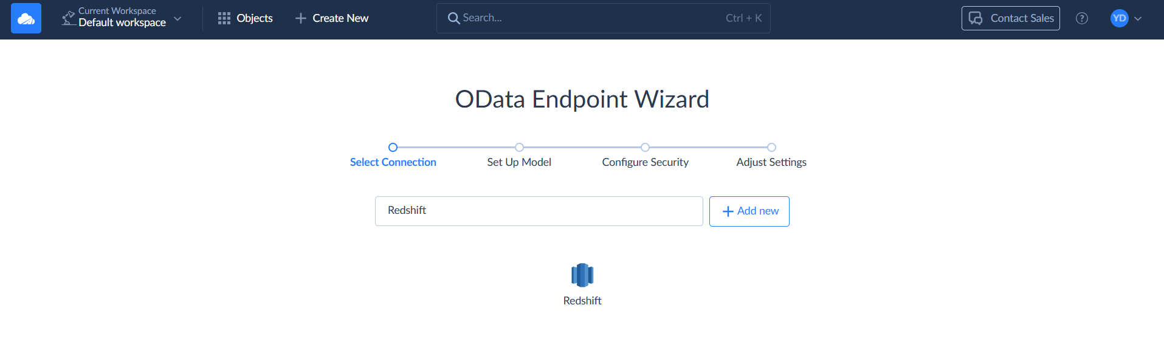Jump to the Set Up Model step
The image size is (1164, 350).
pyautogui.click(x=519, y=162)
